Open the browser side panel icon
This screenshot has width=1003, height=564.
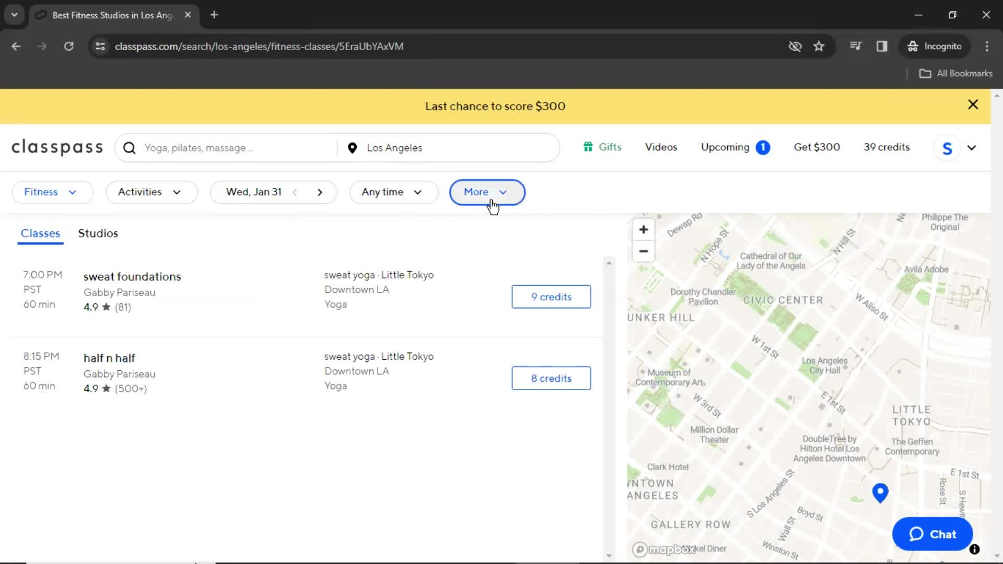(882, 46)
